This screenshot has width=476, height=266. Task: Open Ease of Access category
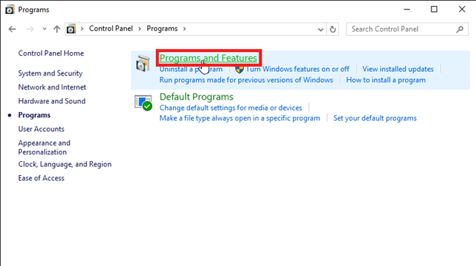pos(41,178)
